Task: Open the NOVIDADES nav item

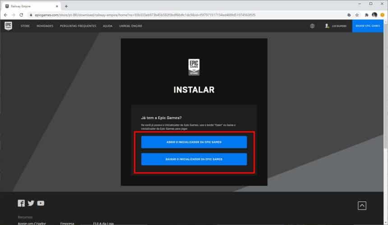Action: 45,26
